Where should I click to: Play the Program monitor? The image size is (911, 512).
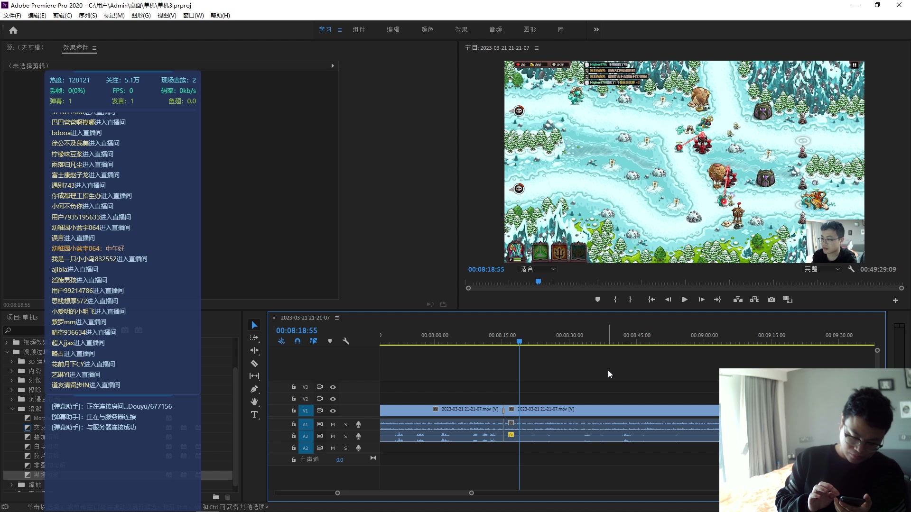pyautogui.click(x=684, y=300)
